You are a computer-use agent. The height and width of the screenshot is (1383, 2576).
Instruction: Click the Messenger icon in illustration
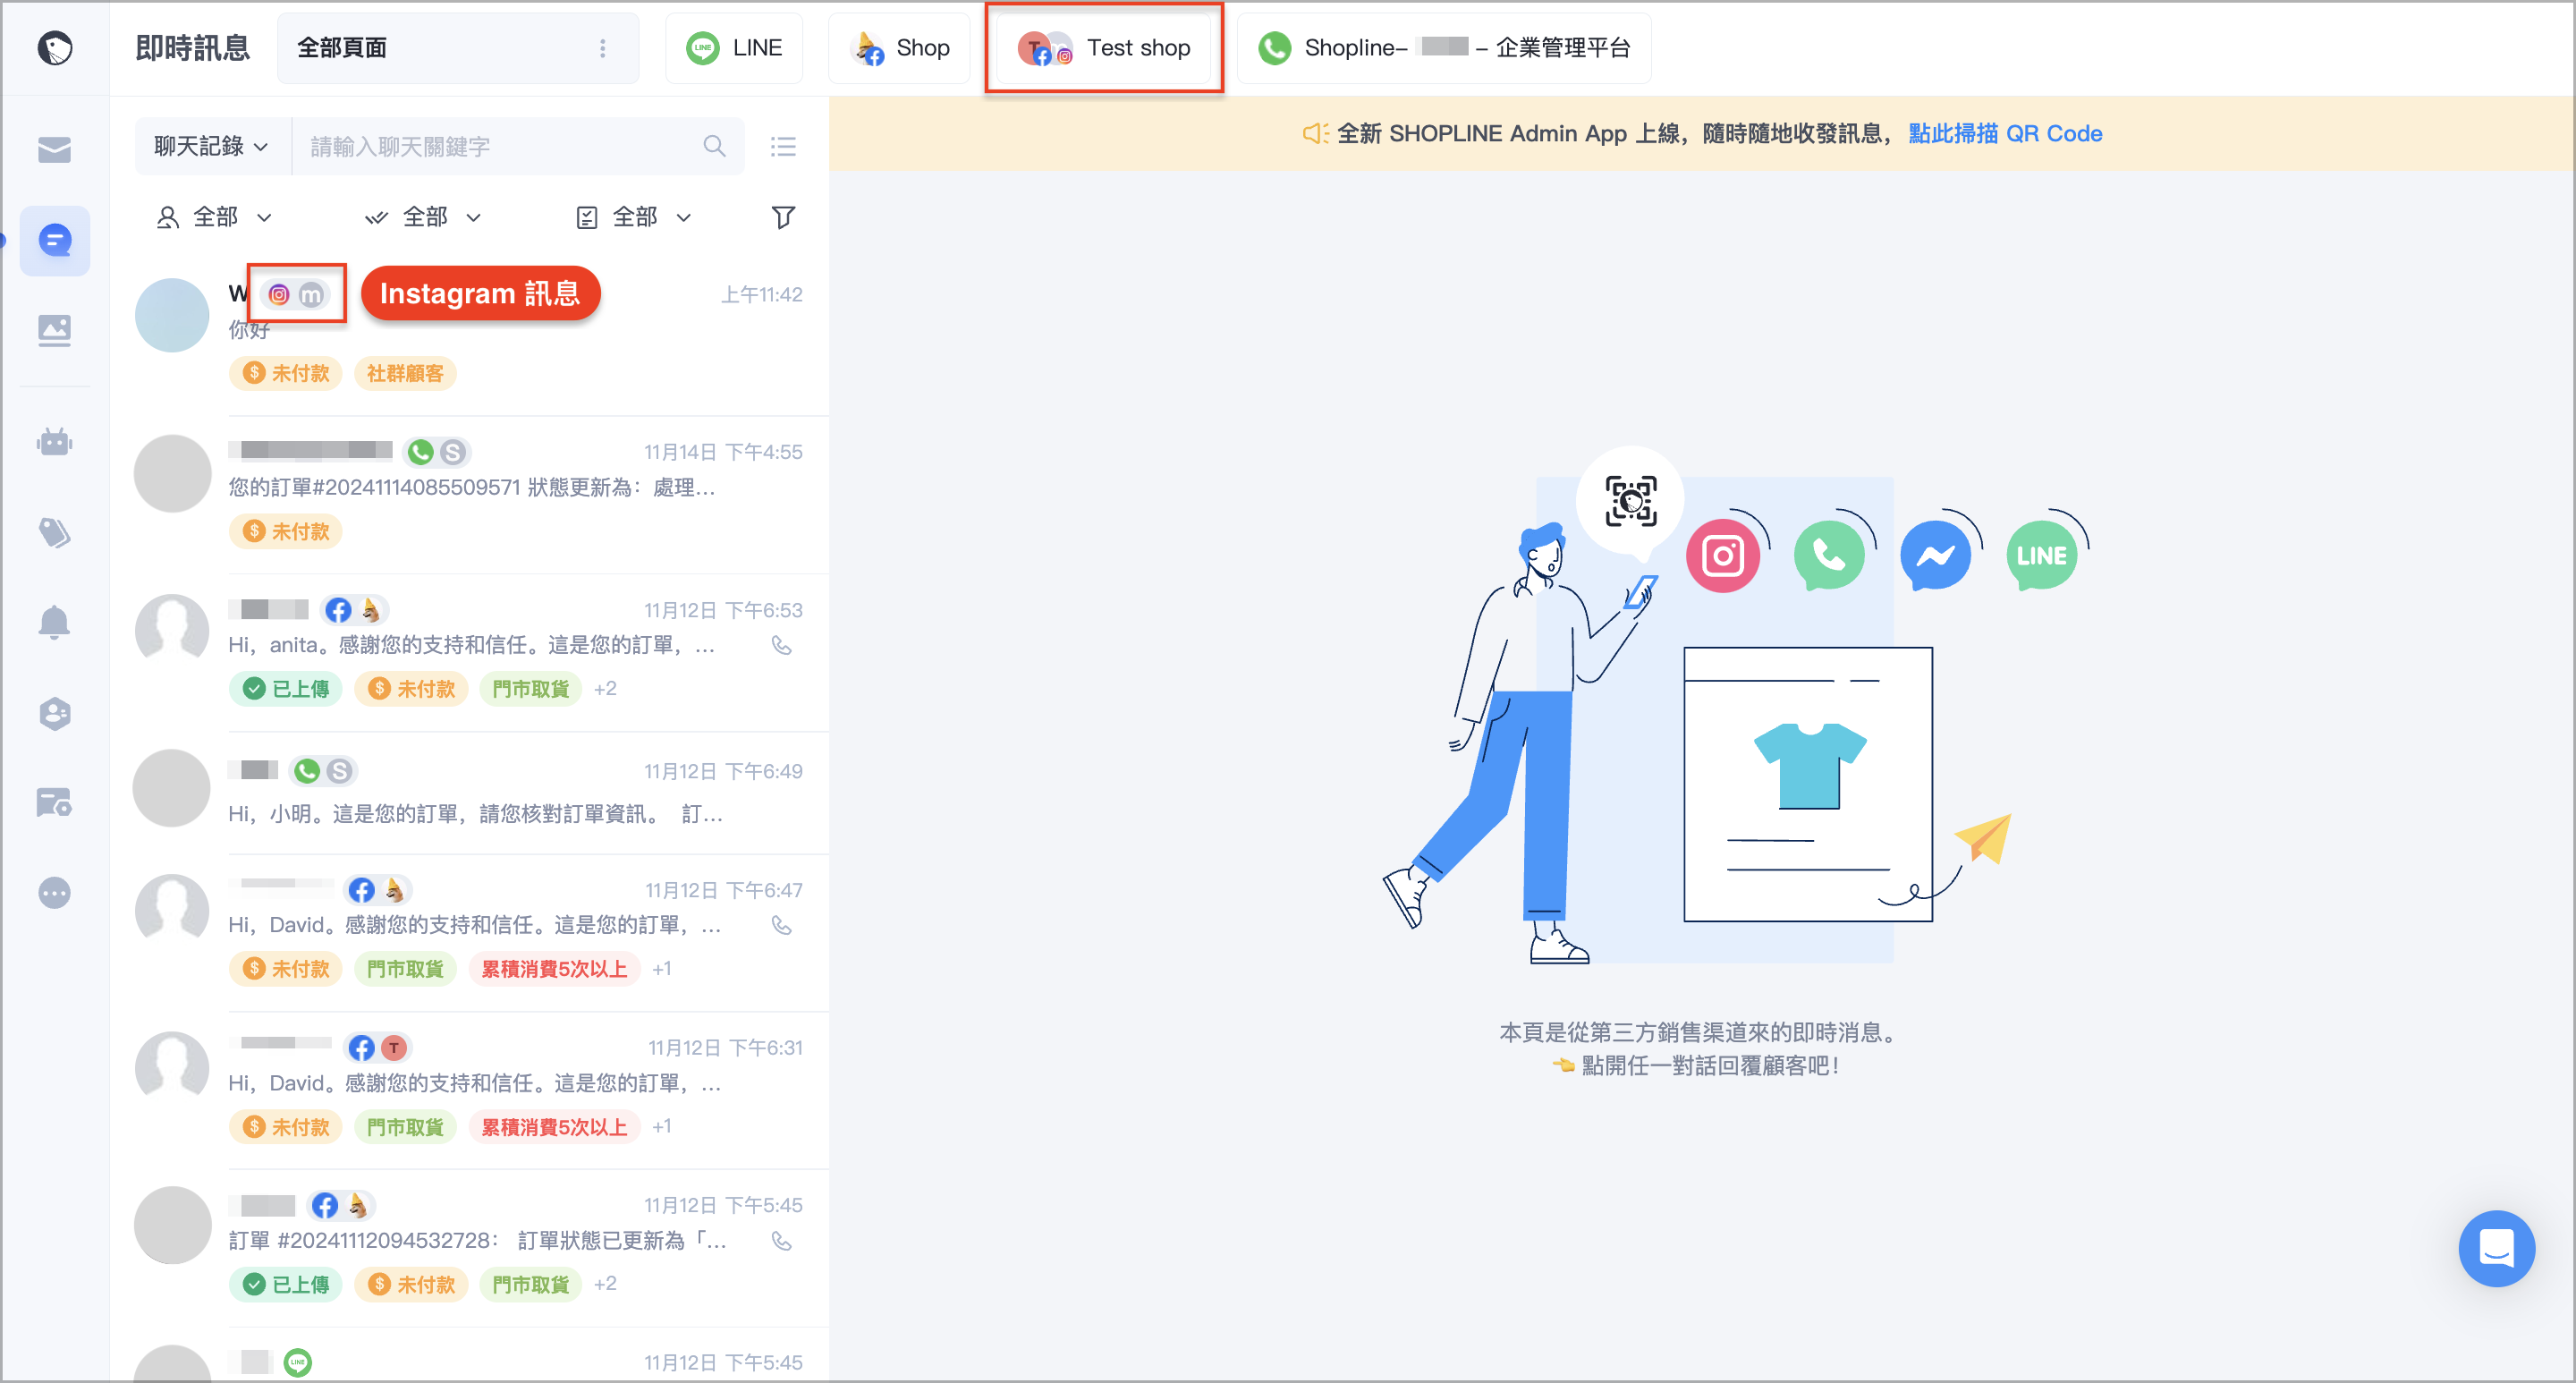pos(1935,556)
